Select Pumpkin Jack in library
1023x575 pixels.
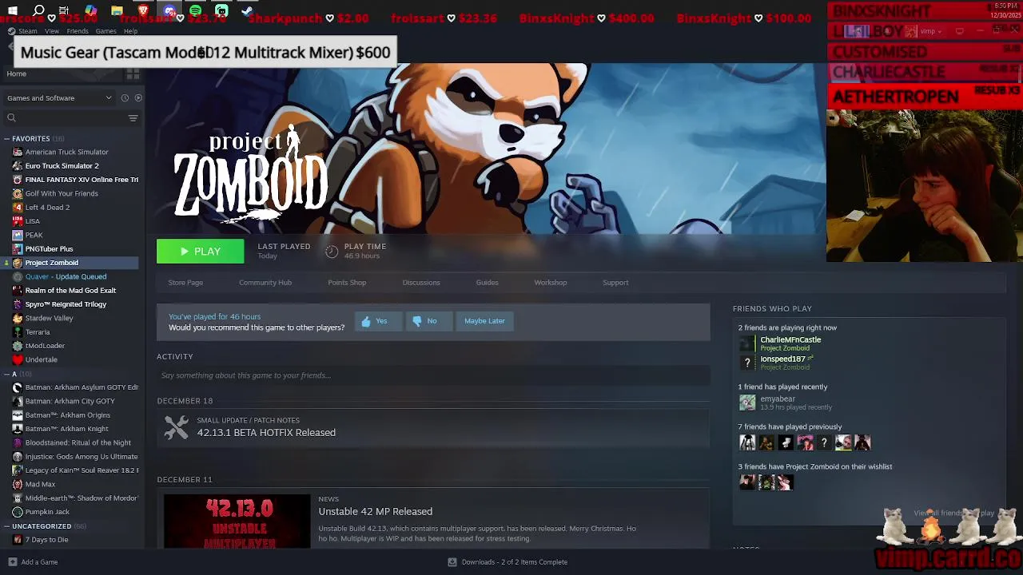[x=47, y=512]
